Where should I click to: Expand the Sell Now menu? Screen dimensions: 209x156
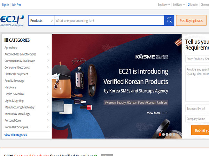[x=179, y=5]
